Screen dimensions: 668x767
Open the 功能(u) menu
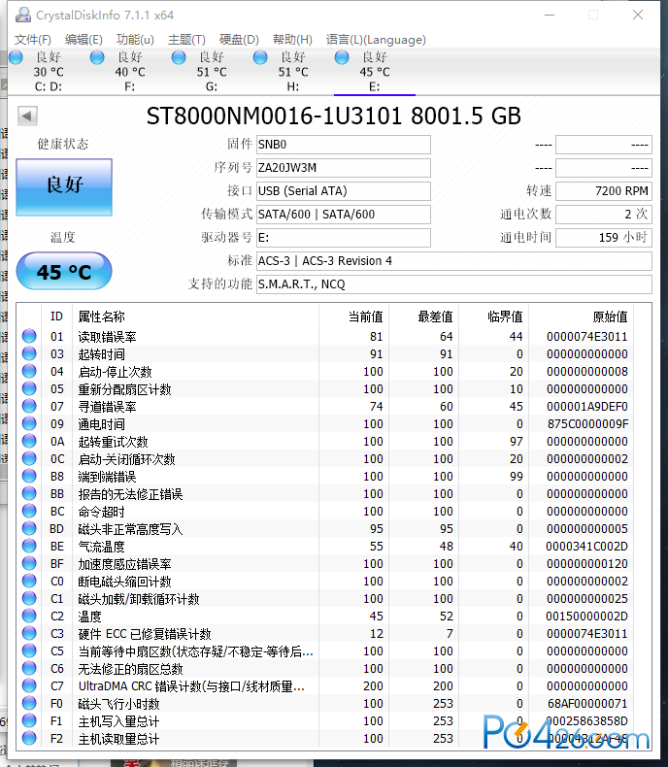pos(135,40)
